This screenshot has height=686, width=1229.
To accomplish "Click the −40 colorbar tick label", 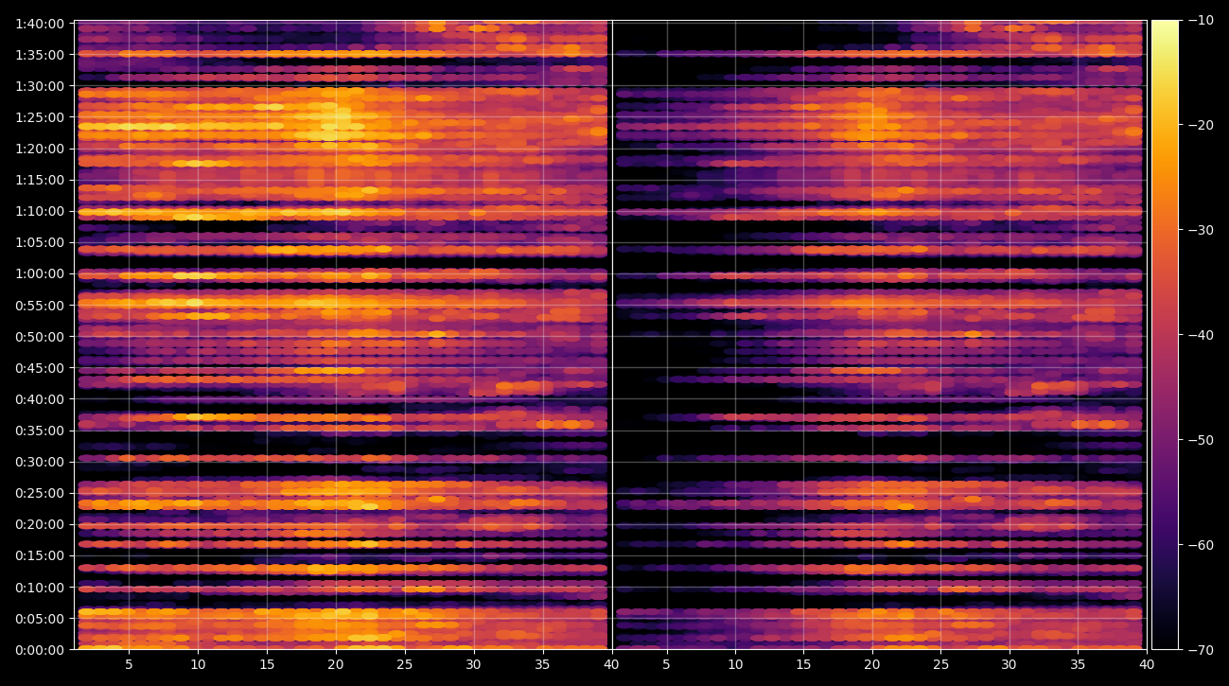I will tap(1201, 335).
